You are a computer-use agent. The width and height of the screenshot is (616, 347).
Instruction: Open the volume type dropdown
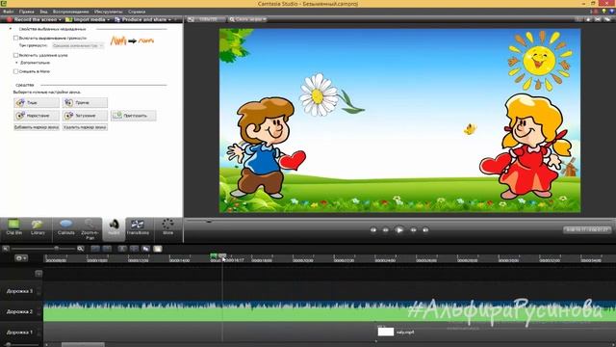[x=77, y=46]
